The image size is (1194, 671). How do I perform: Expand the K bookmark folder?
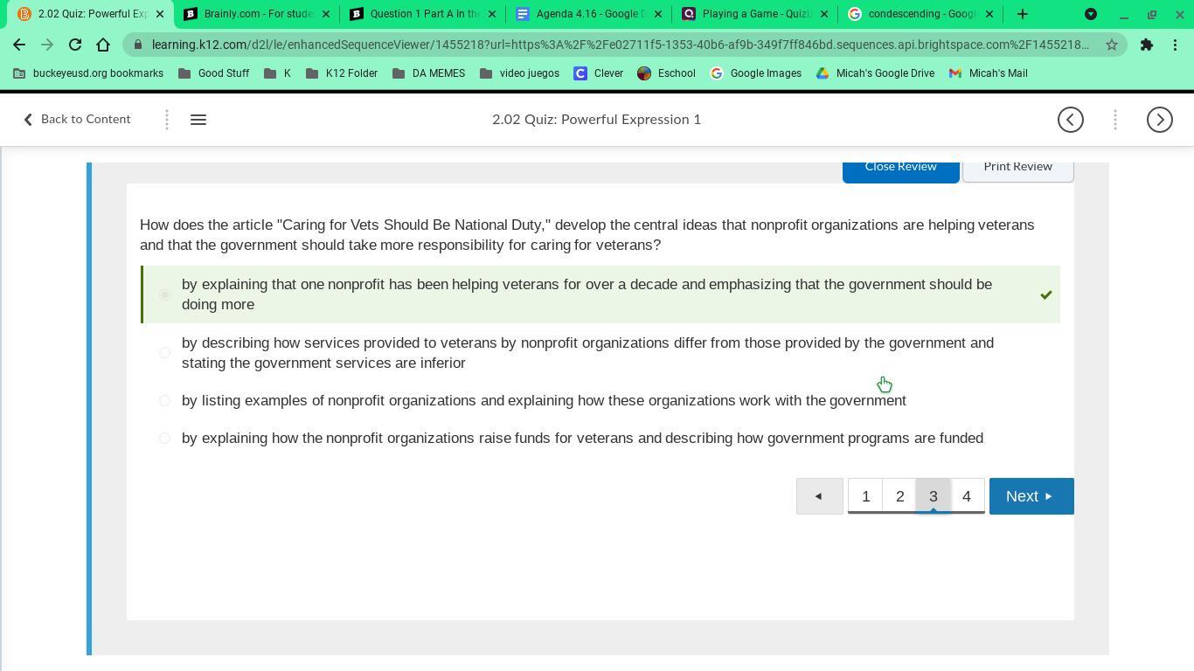277,73
